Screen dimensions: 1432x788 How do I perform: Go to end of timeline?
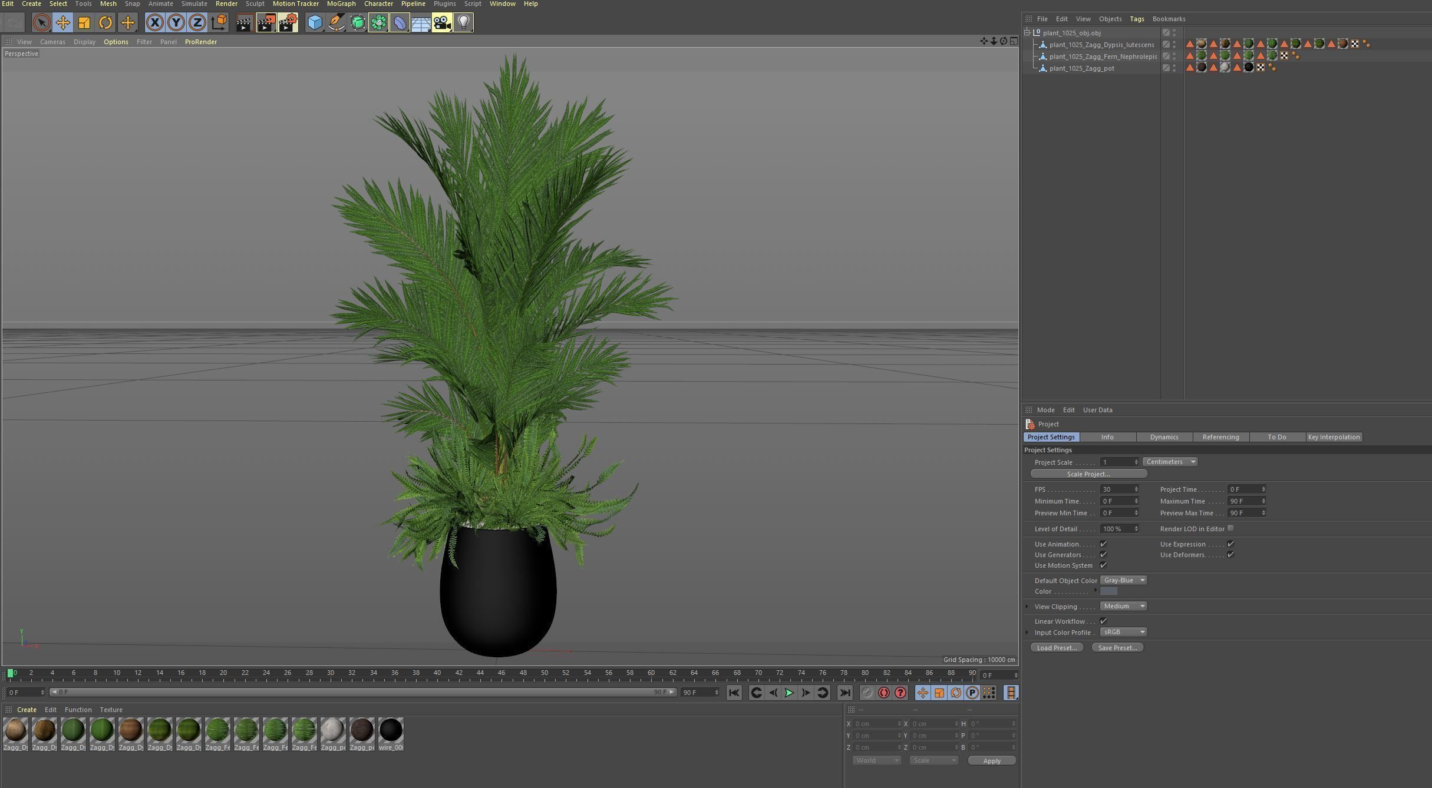(844, 693)
